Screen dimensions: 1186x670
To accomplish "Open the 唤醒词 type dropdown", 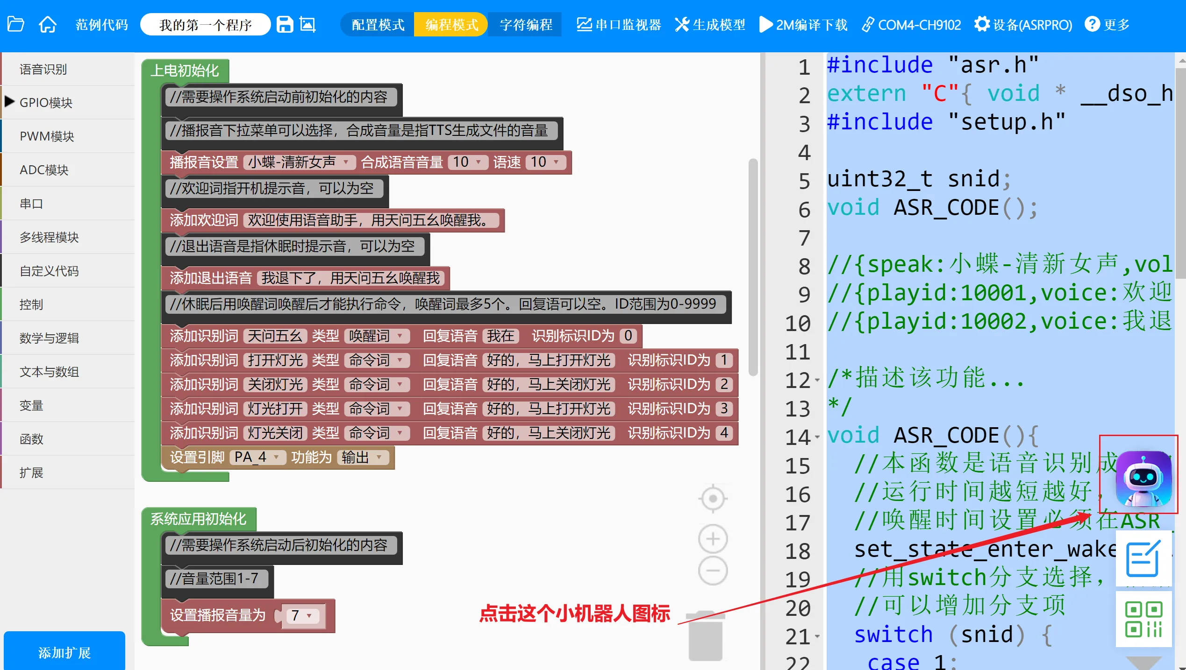I will tap(377, 336).
